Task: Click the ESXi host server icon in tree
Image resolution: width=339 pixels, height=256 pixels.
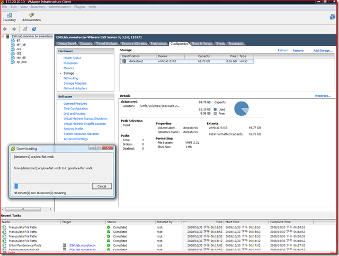Action: click(x=7, y=36)
